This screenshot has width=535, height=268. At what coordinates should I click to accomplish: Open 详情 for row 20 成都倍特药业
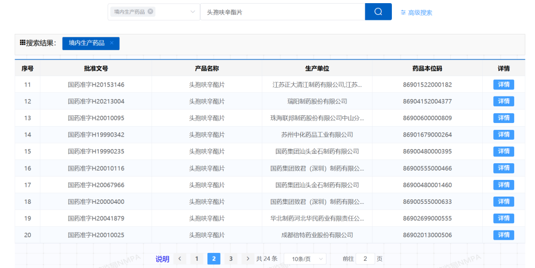point(503,235)
